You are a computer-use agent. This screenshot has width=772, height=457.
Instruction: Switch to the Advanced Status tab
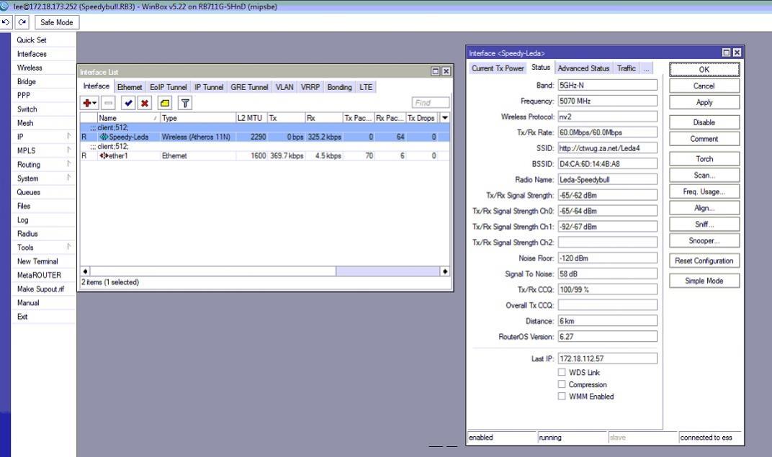pyautogui.click(x=583, y=68)
